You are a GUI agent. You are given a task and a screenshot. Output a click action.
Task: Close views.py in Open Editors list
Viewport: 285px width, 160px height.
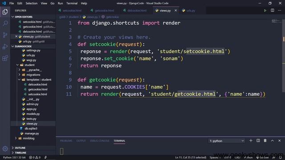pyautogui.click(x=16, y=36)
